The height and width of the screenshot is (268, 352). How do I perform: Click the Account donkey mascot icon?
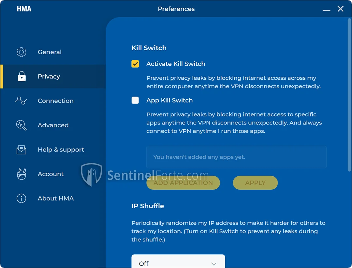(x=21, y=174)
